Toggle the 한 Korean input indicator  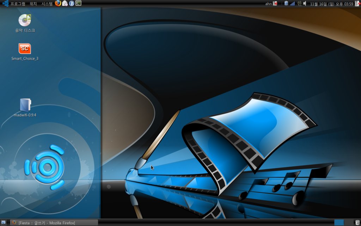tap(299, 4)
